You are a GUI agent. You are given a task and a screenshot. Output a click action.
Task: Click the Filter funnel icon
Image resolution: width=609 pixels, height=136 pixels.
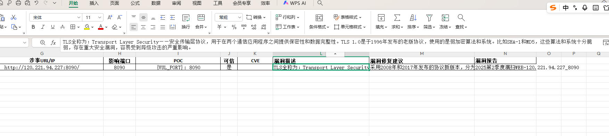429,18
